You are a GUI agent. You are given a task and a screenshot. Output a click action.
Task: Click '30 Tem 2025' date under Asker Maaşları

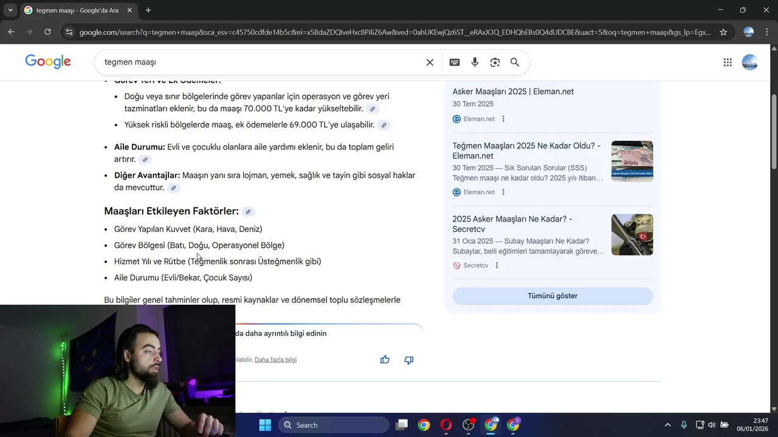pyautogui.click(x=473, y=104)
